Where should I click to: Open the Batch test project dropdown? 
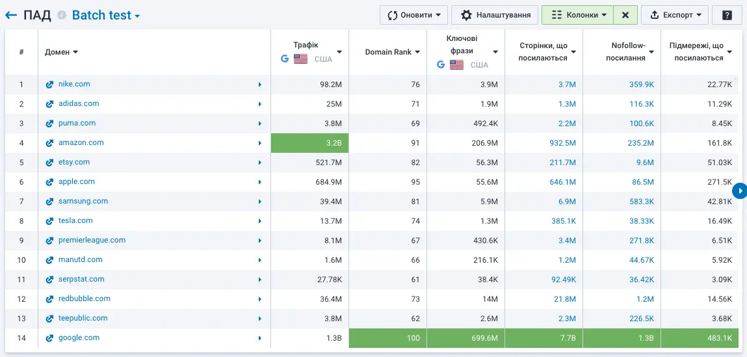106,15
